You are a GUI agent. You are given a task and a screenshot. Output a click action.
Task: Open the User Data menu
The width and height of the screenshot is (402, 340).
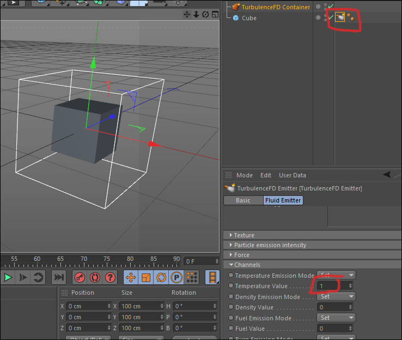pos(293,175)
